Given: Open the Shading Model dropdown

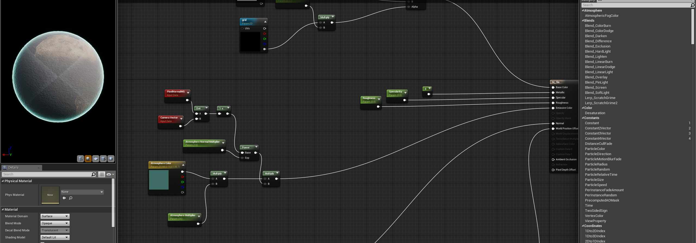Looking at the screenshot, I should click(x=55, y=237).
